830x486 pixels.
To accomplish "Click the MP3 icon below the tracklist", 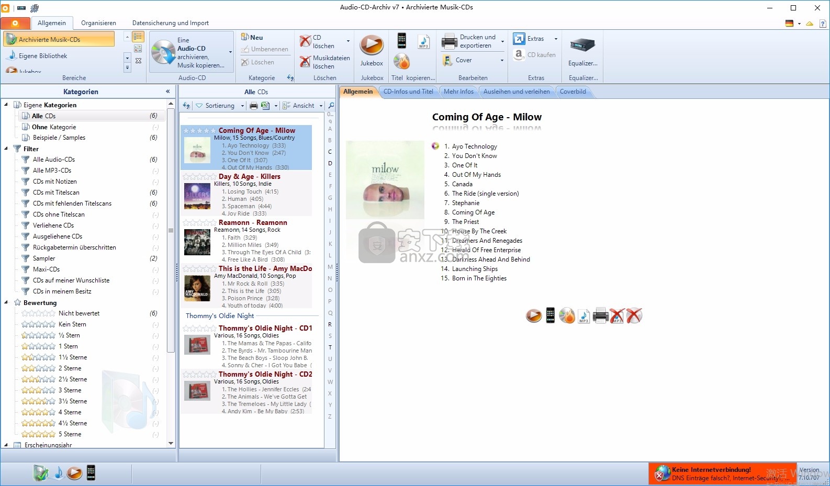I will tap(584, 316).
